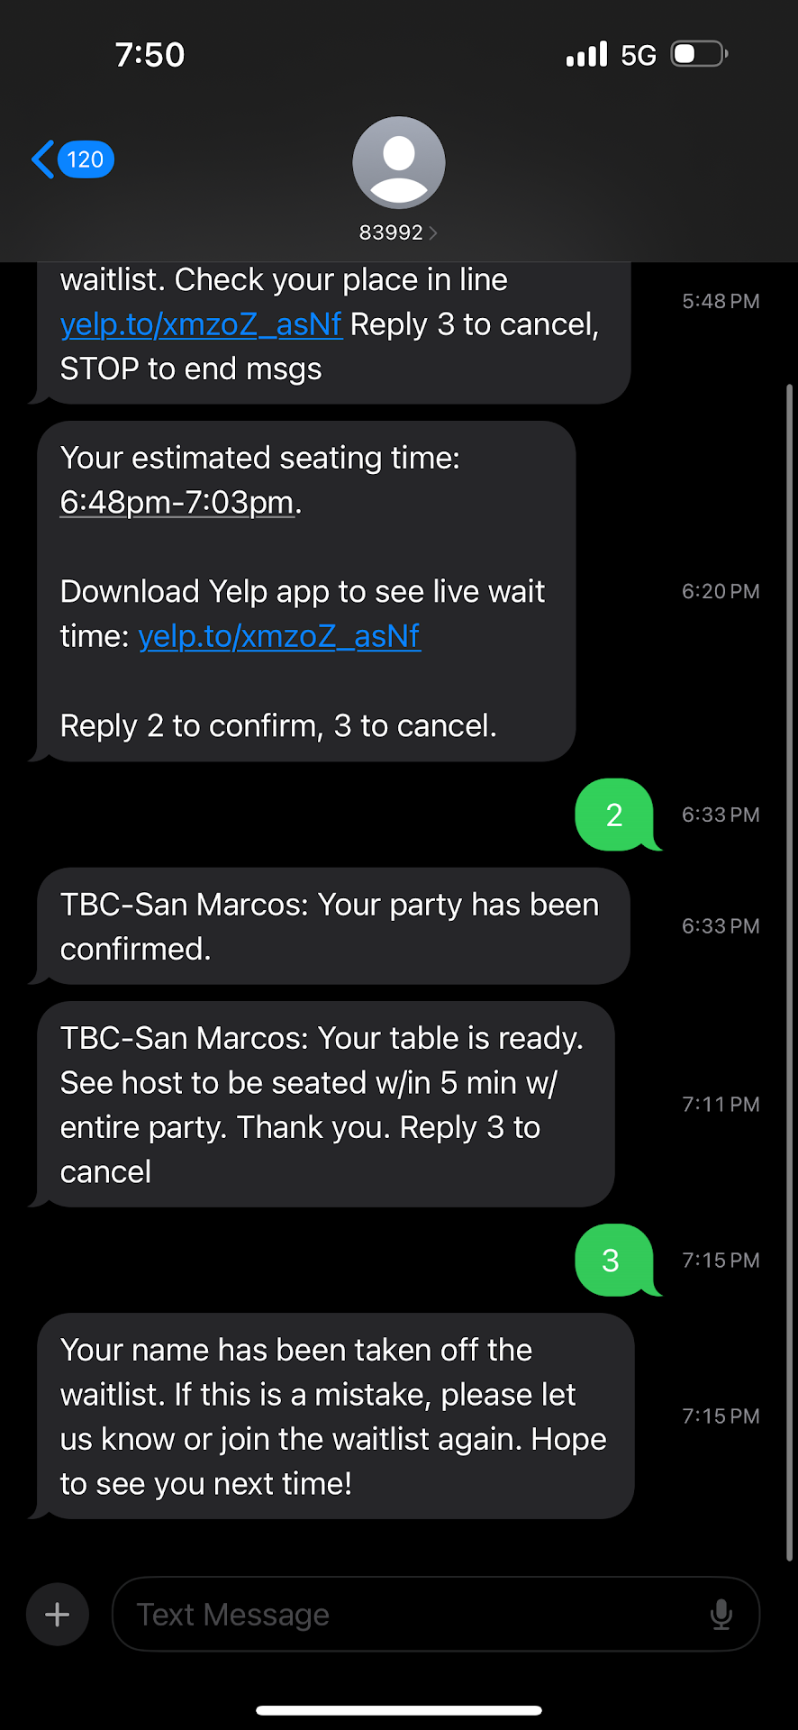Image resolution: width=798 pixels, height=1730 pixels.
Task: Tap the 7:50 clock in status bar
Action: click(x=150, y=55)
